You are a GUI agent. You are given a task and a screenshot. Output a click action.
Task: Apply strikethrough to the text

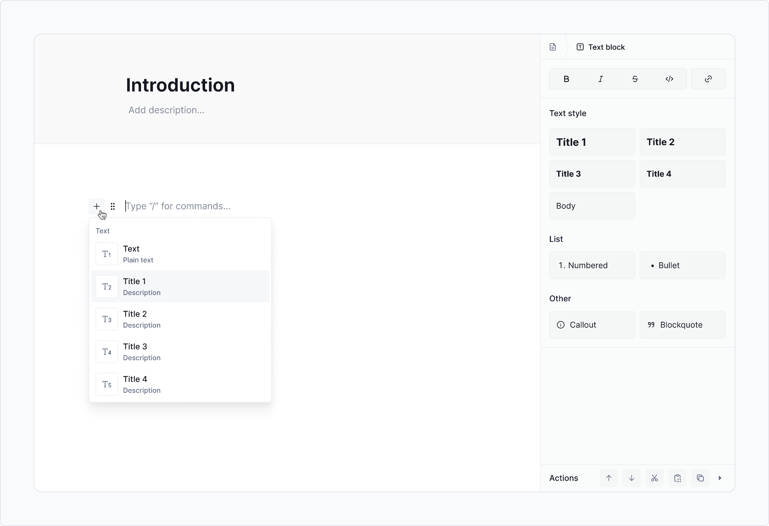tap(635, 79)
